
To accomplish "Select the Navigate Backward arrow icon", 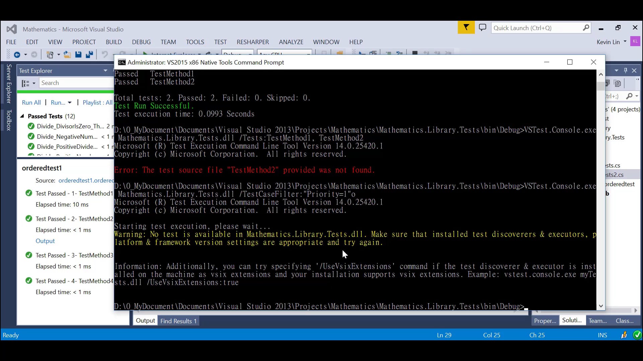I will tap(17, 54).
